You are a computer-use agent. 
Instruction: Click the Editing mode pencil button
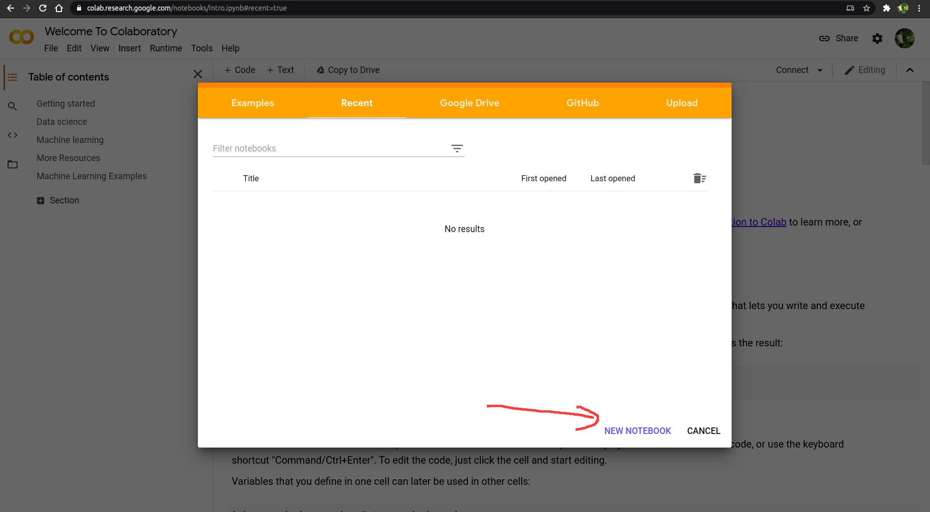[x=865, y=70]
